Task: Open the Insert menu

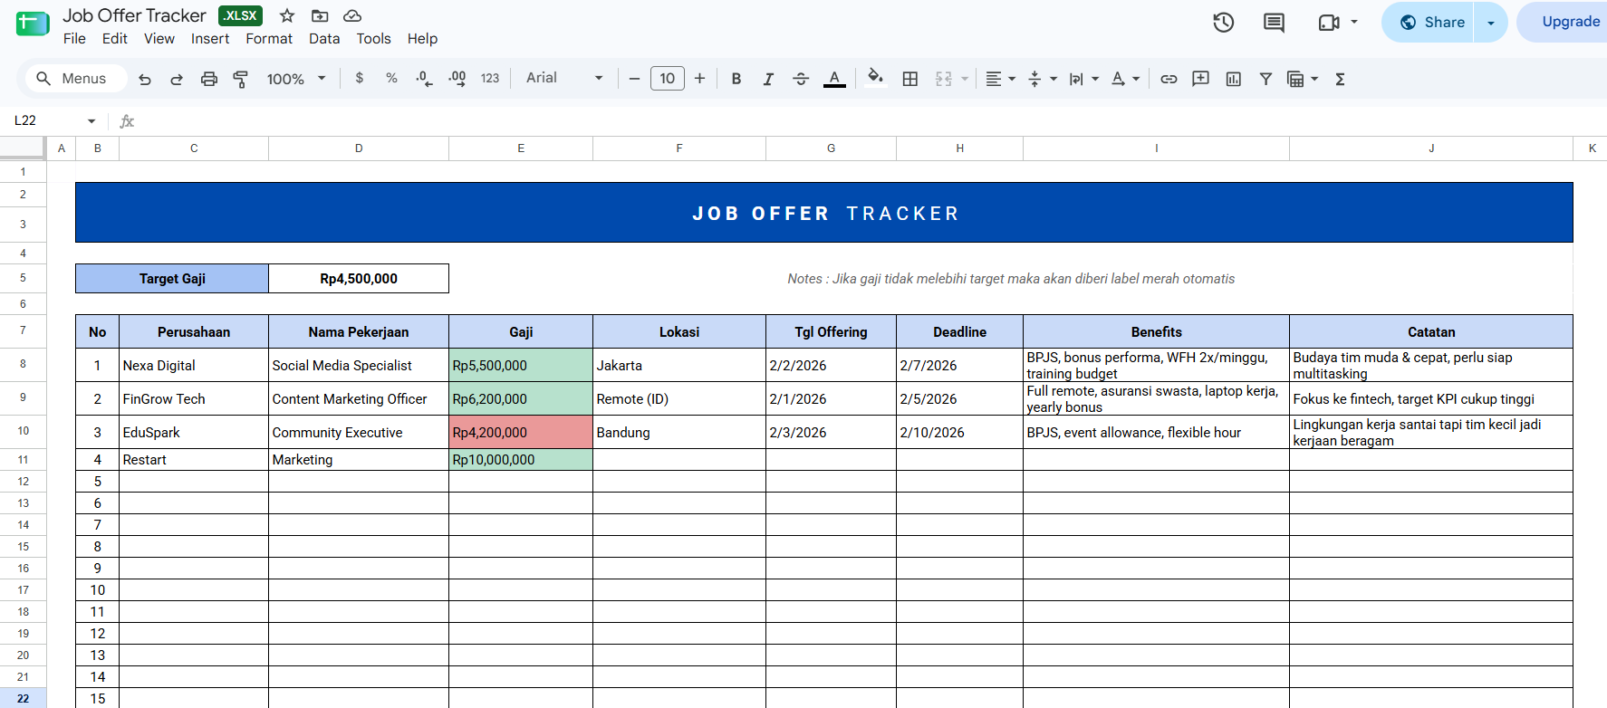Action: (210, 38)
